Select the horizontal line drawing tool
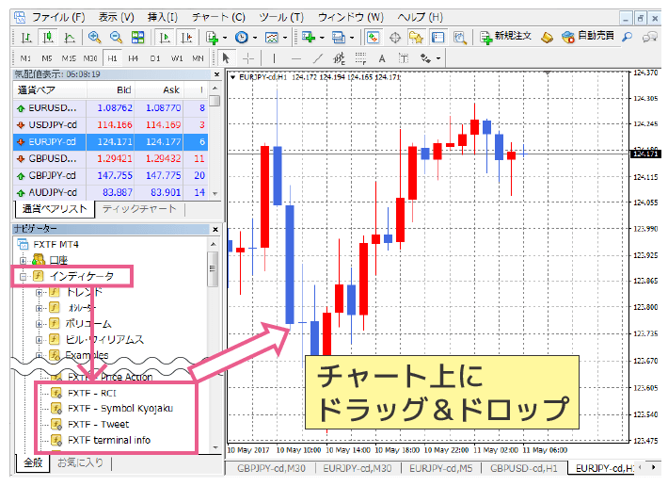 [296, 58]
